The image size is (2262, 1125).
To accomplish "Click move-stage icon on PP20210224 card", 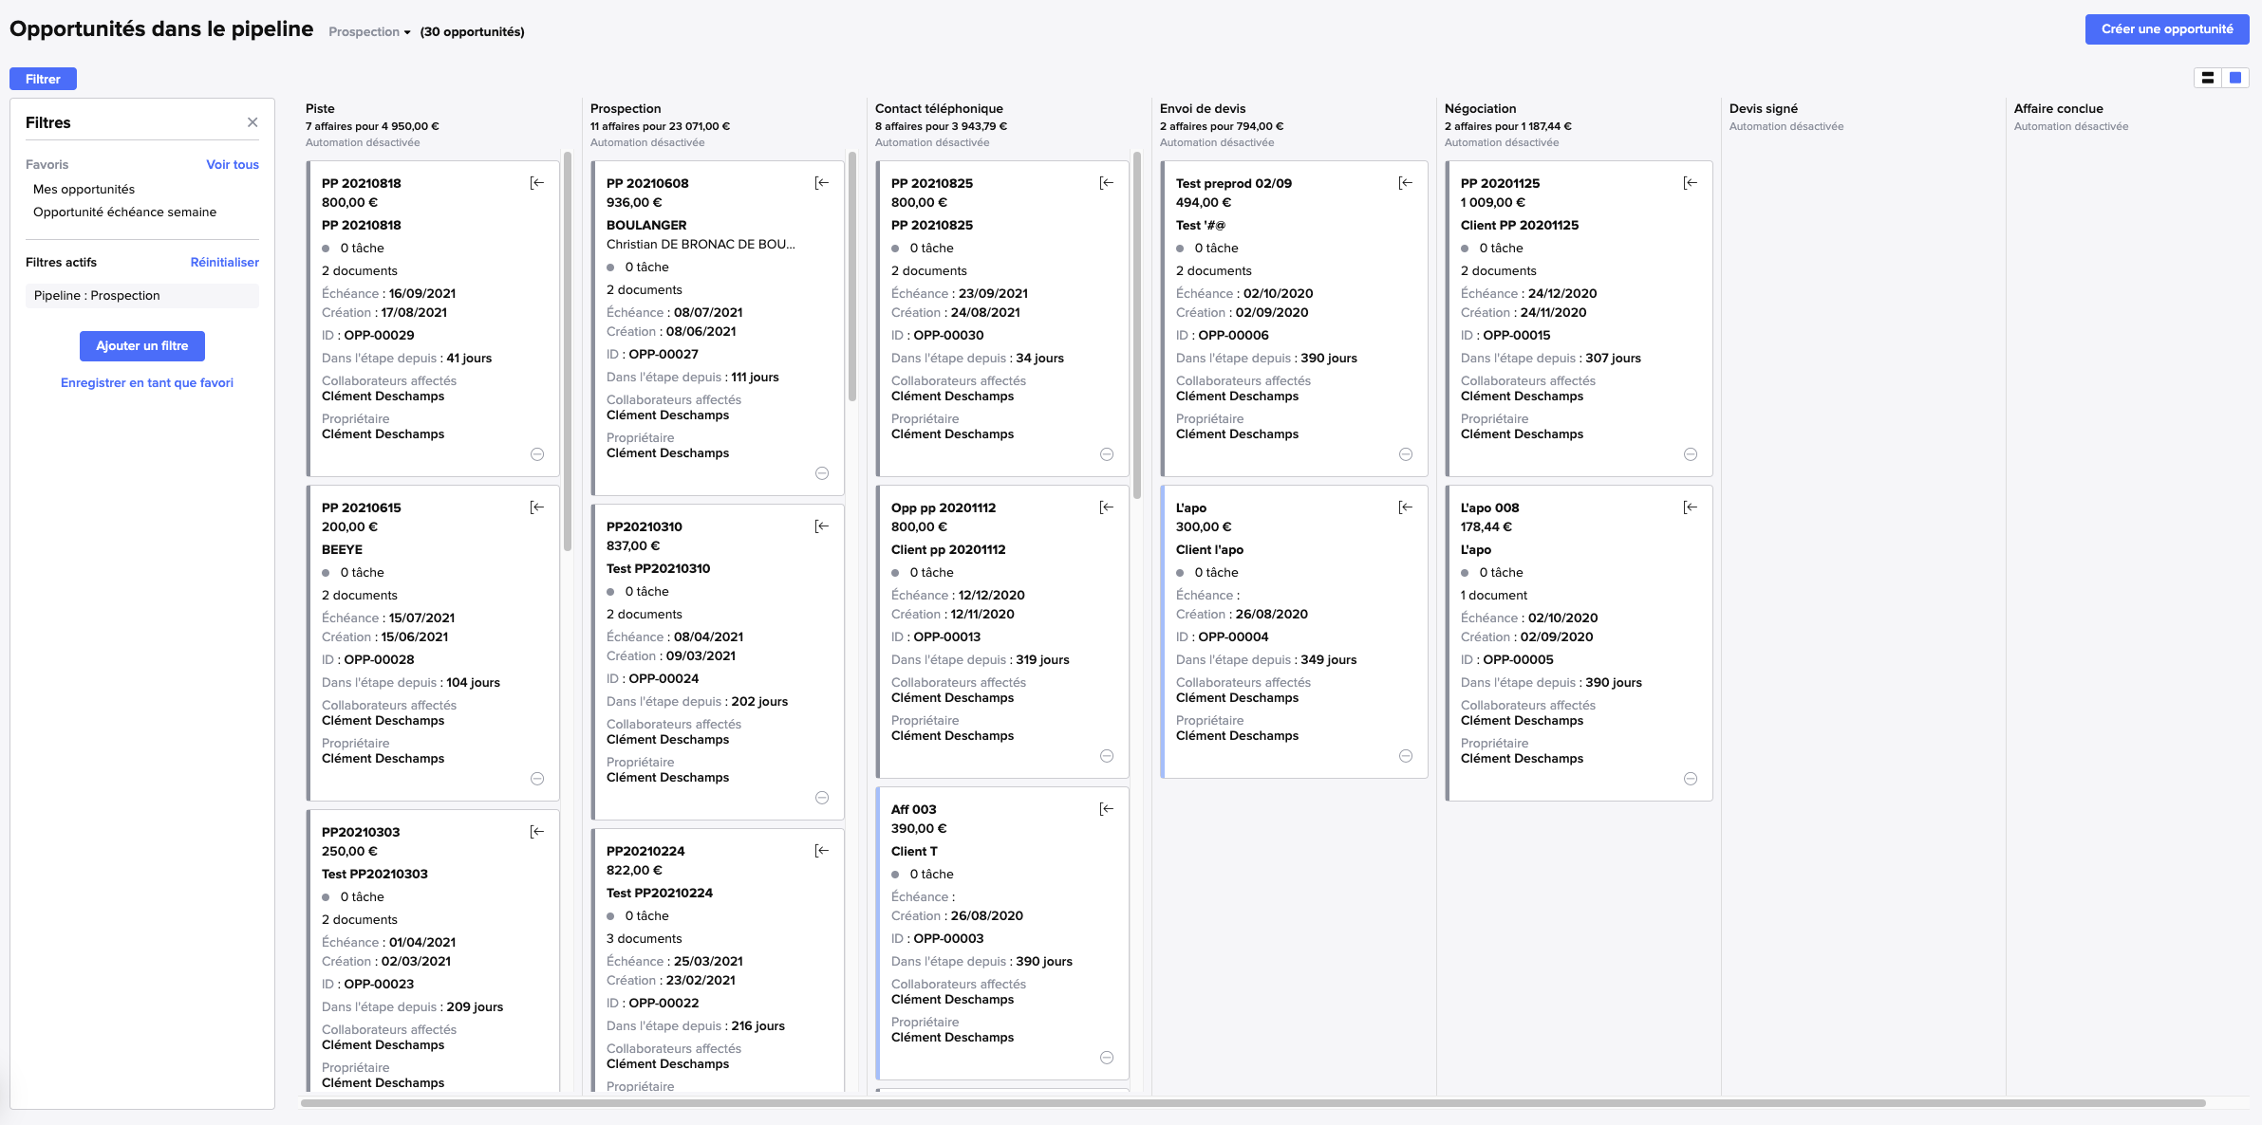I will [822, 851].
